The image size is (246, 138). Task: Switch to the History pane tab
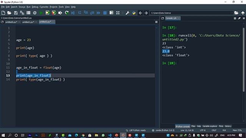[x=228, y=126]
